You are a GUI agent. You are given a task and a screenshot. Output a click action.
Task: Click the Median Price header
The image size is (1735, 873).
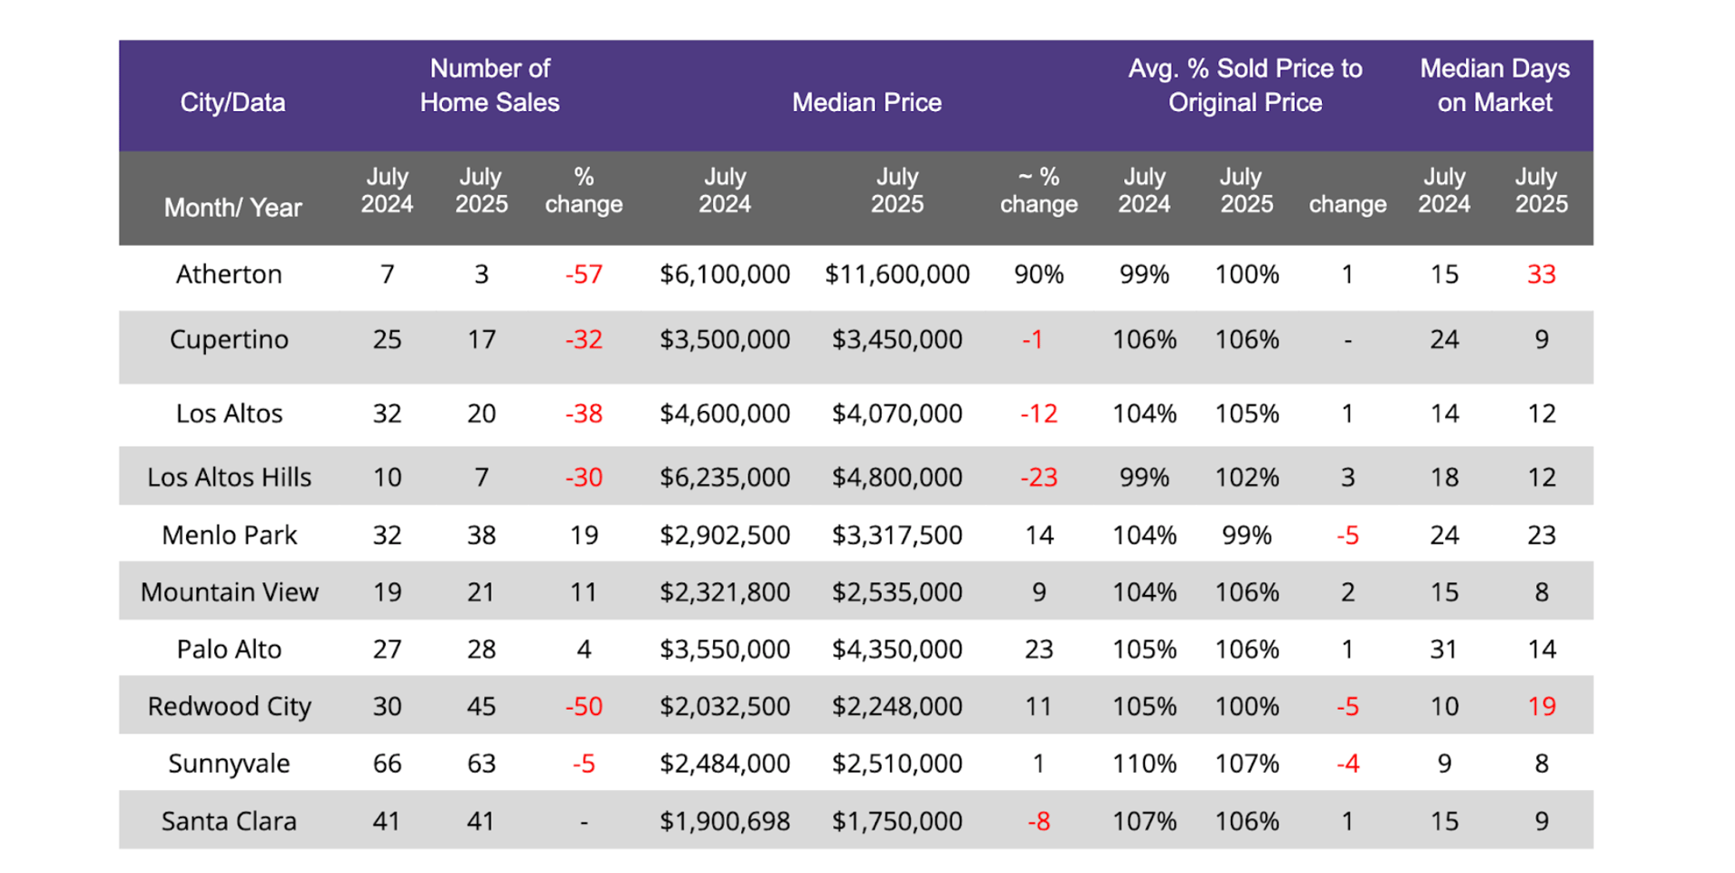point(866,102)
